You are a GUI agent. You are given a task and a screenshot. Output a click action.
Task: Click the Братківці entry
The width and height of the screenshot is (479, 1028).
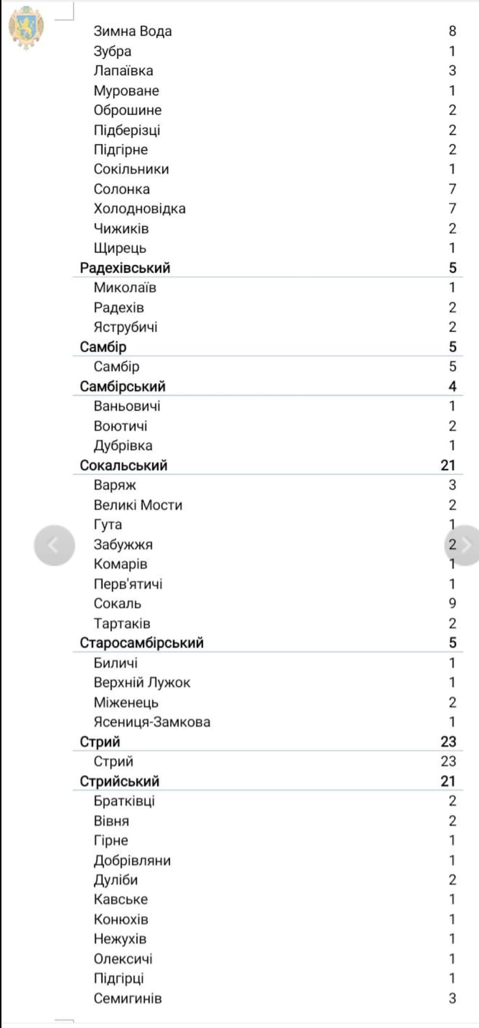[124, 801]
